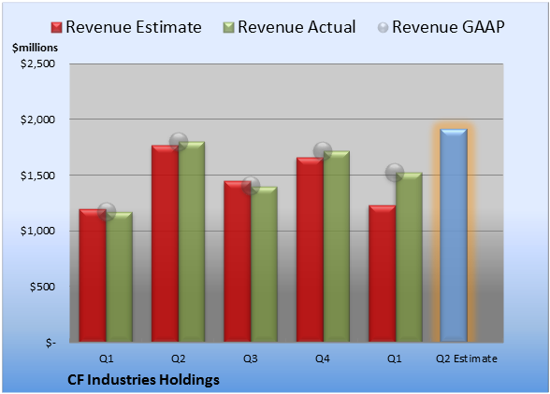Click the GAAP marker above Q4 bars
This screenshot has height=394, width=550.
pos(323,151)
